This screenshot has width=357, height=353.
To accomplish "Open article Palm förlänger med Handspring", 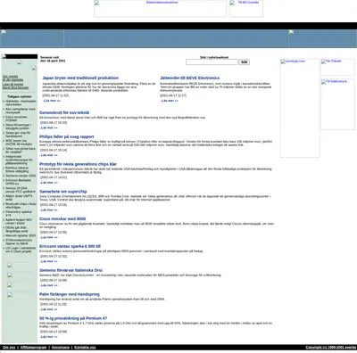I will coord(70,294).
